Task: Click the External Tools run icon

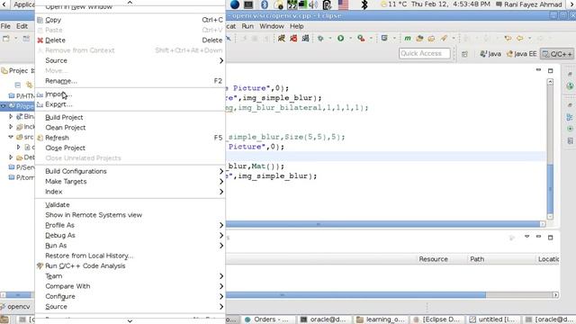Action: pos(361,38)
